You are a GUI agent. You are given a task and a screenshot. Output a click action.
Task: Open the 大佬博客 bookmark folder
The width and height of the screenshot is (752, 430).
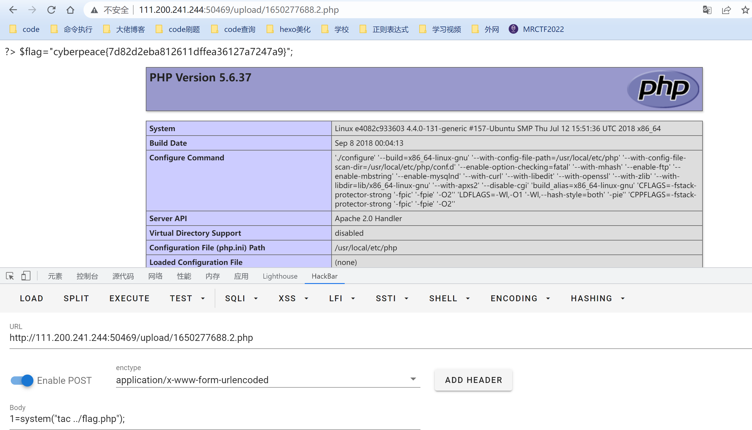click(124, 29)
